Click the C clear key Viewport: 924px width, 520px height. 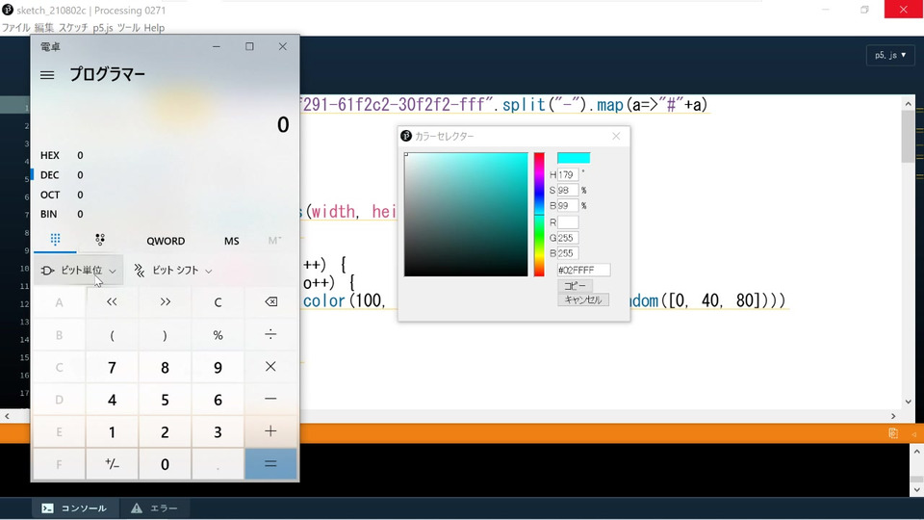[218, 301]
